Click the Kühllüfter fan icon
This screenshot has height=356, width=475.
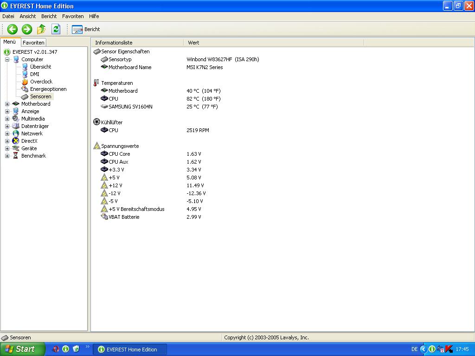click(x=96, y=122)
